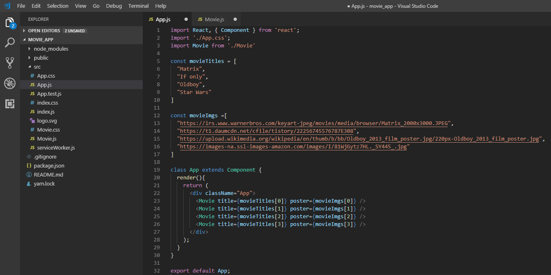Open the Terminal menu
This screenshot has height=275, width=551.
pos(139,6)
